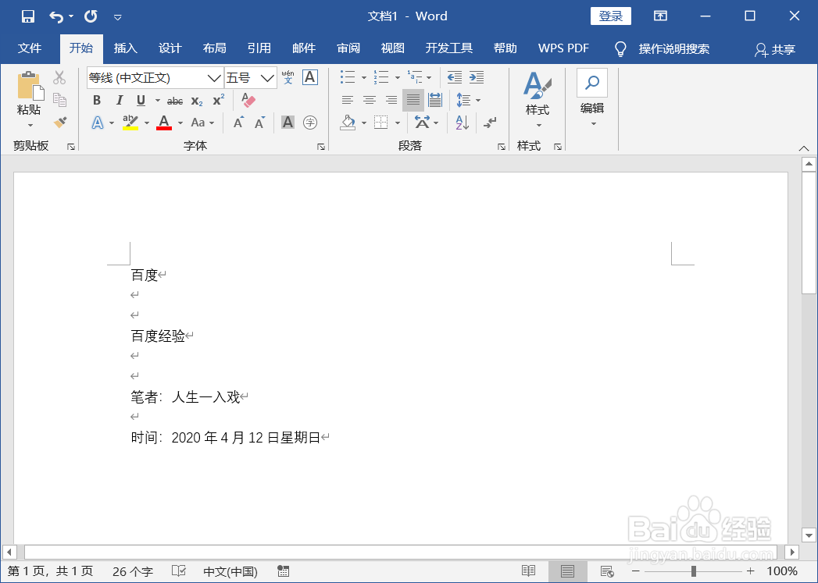Toggle character shading A icon
The image size is (818, 583).
pos(288,123)
